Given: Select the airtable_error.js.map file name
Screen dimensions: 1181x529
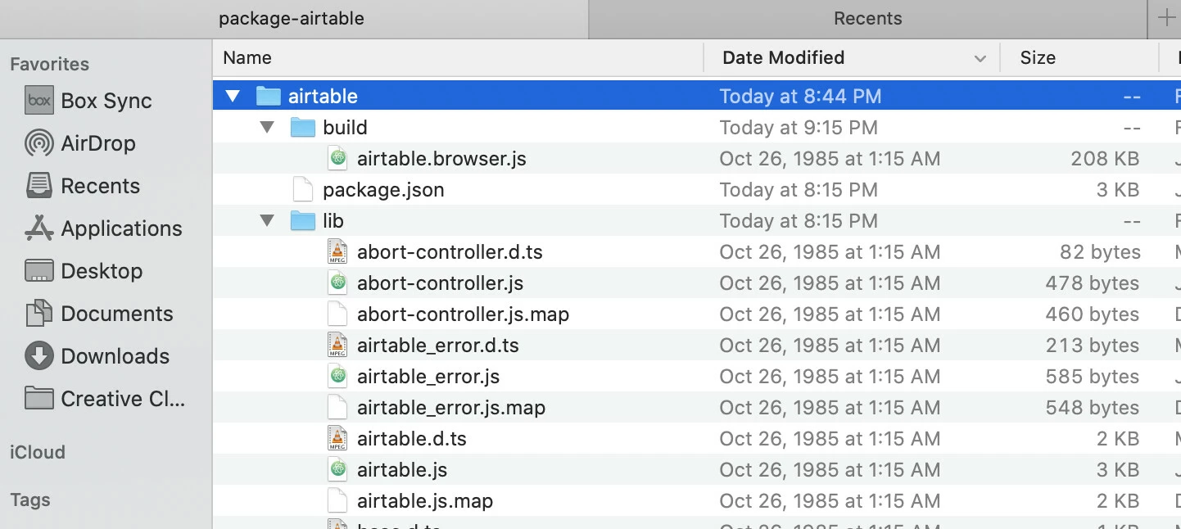Looking at the screenshot, I should [451, 408].
